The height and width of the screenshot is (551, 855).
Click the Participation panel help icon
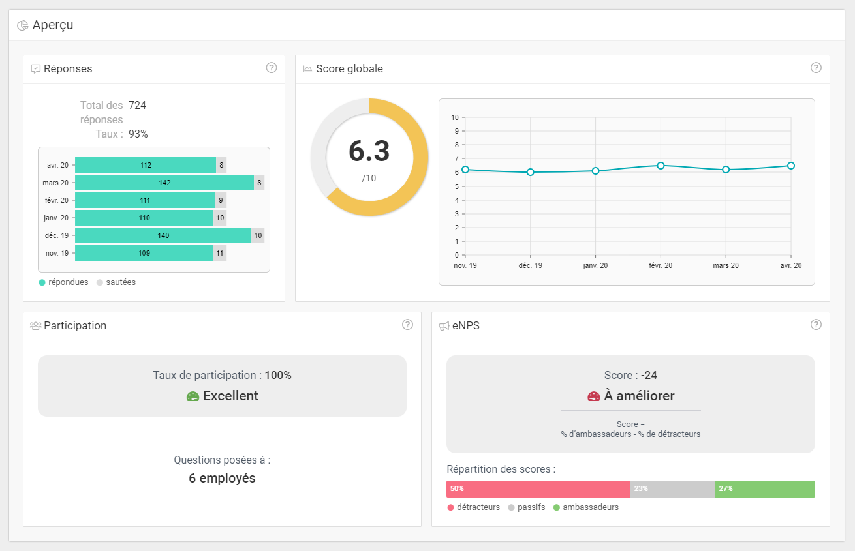pos(407,325)
